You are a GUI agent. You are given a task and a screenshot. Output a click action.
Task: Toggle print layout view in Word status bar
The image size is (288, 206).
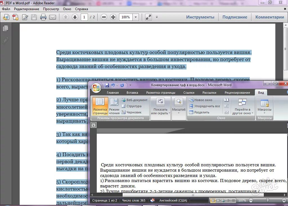click(213, 200)
